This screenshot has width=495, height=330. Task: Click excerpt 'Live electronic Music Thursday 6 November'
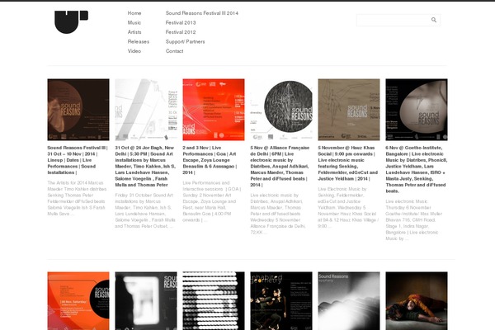(x=413, y=219)
